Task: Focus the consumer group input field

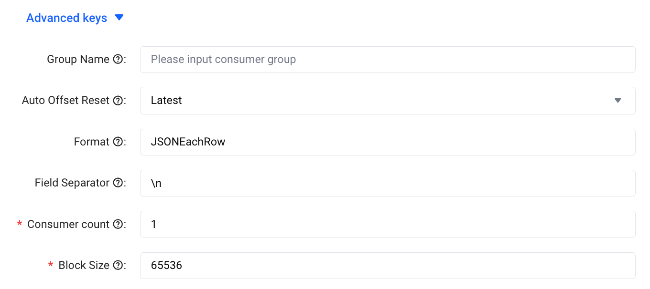Action: coord(388,60)
